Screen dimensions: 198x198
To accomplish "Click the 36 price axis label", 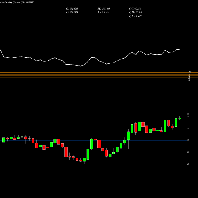I will point(188,114).
